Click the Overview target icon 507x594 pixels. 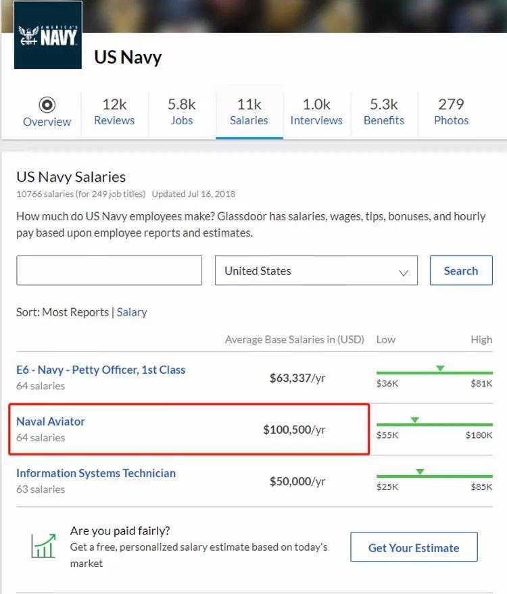pyautogui.click(x=47, y=105)
